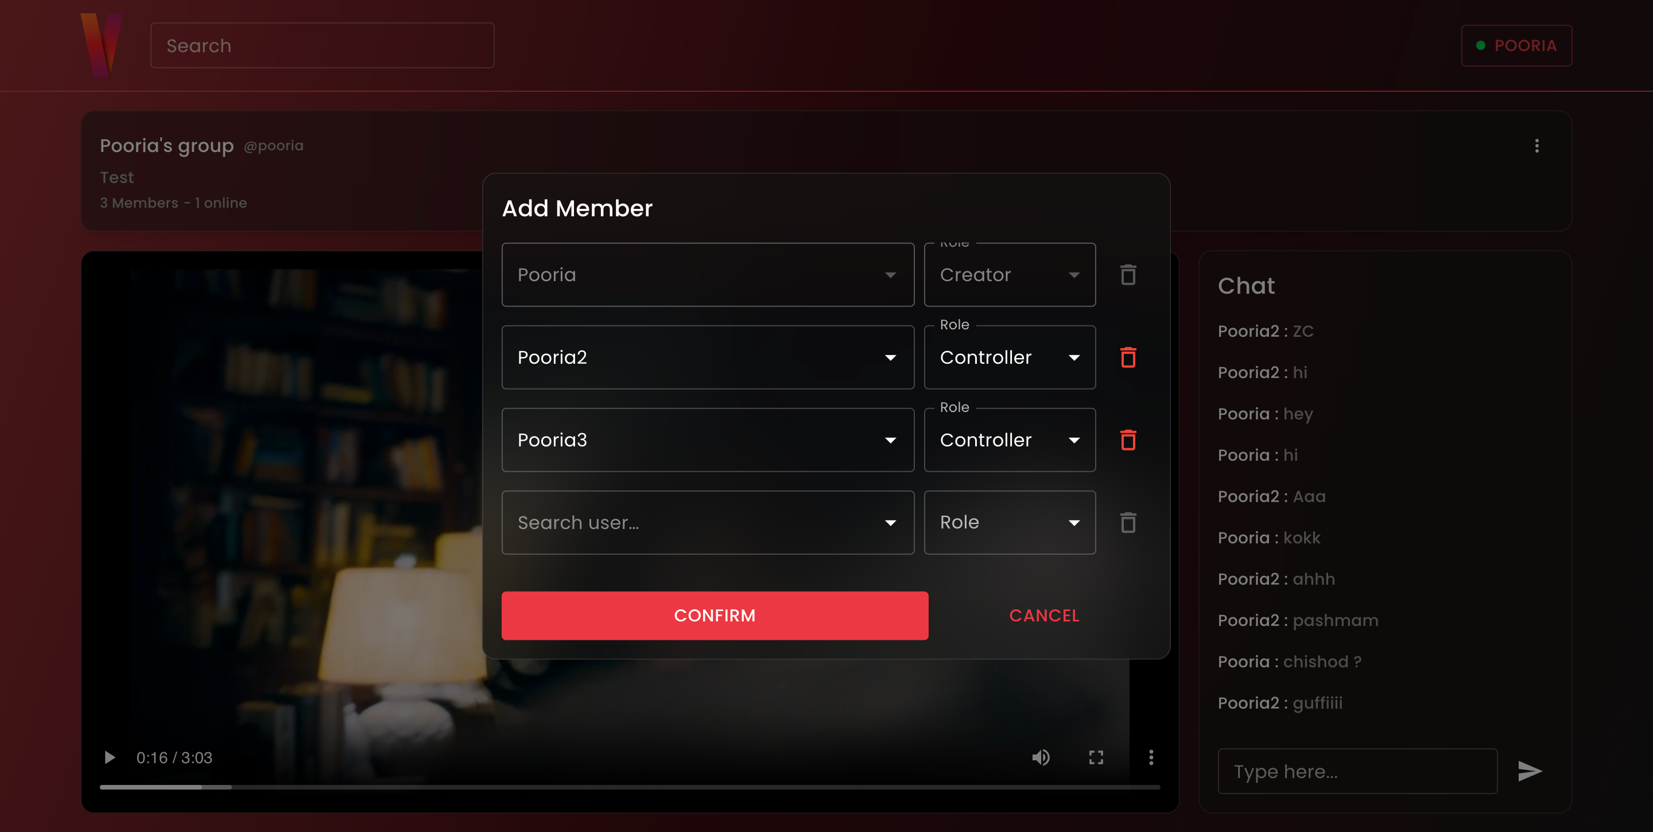This screenshot has height=832, width=1653.
Task: Open video player more options menu
Action: pyautogui.click(x=1151, y=757)
